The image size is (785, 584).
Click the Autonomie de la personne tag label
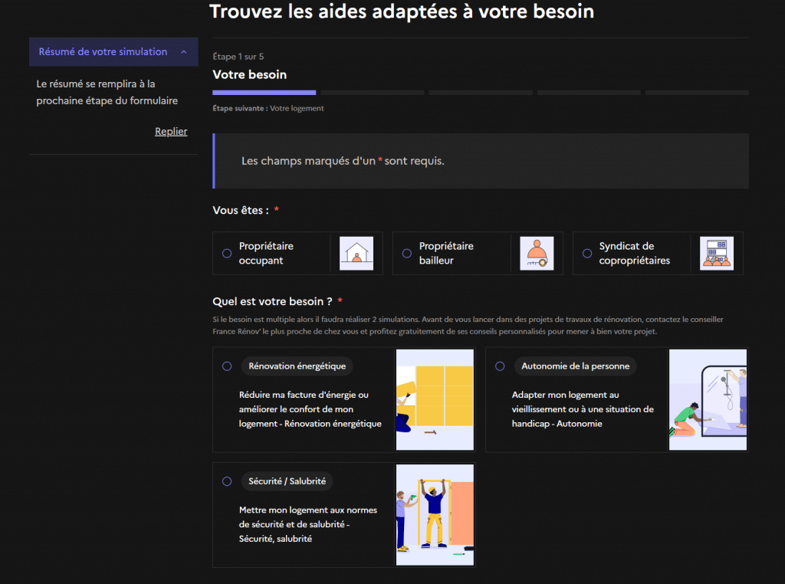click(x=575, y=366)
